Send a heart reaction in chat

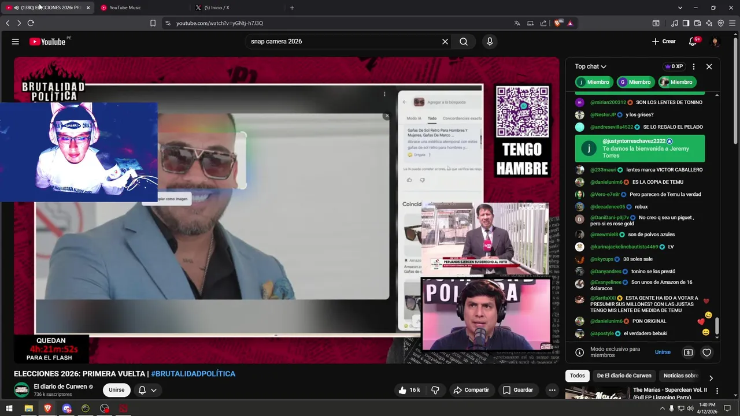706,352
